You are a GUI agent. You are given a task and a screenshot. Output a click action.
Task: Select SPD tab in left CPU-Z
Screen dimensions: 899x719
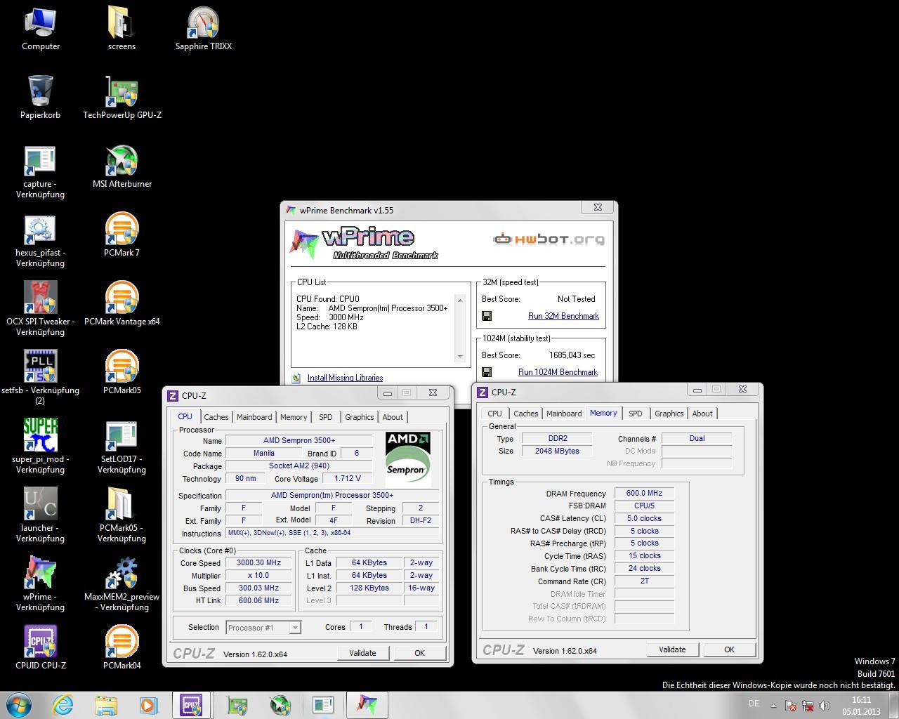(326, 417)
